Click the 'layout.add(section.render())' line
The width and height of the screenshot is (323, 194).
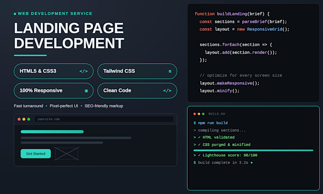coord(241,53)
